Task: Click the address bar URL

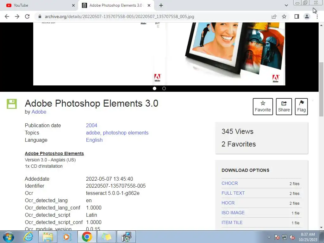Action: click(x=119, y=16)
